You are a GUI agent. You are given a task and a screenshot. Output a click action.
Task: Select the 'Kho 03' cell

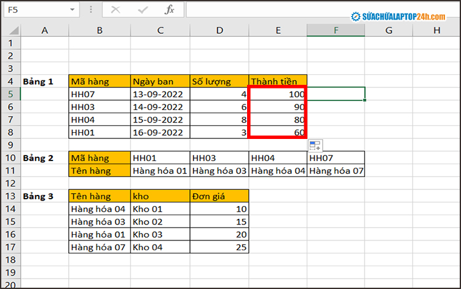pos(160,234)
